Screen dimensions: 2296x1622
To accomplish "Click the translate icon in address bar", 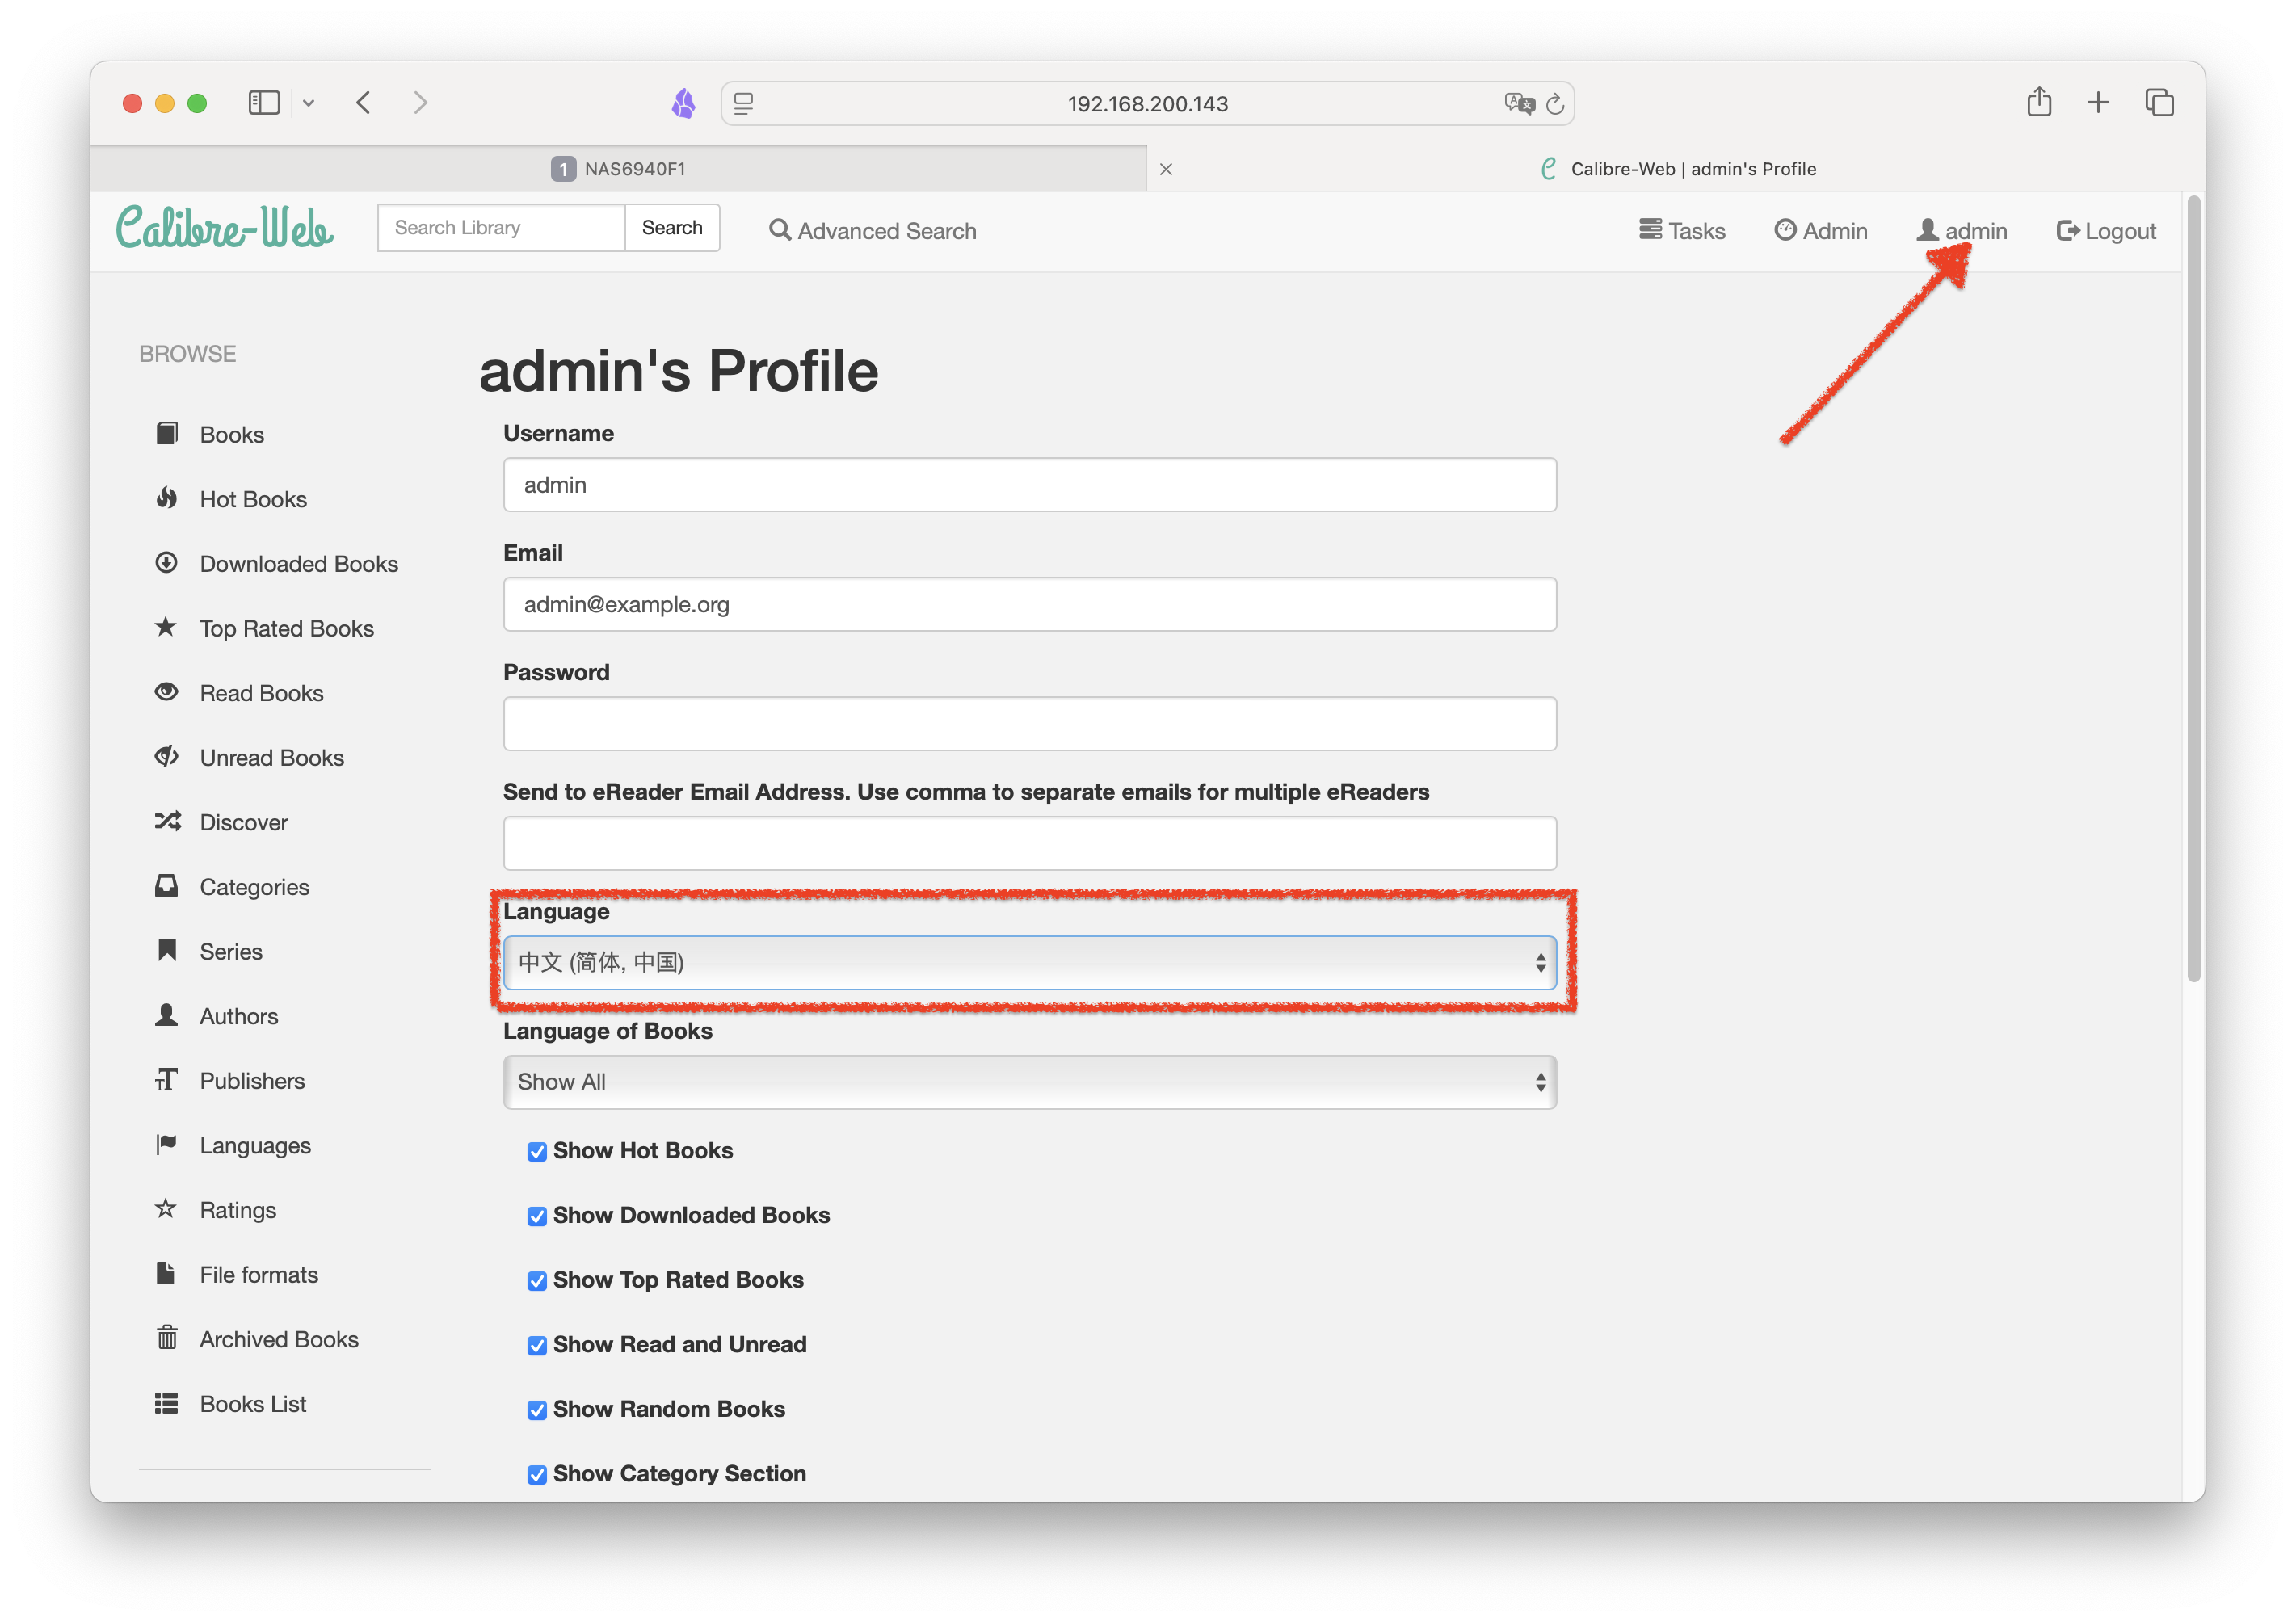I will (x=1519, y=104).
